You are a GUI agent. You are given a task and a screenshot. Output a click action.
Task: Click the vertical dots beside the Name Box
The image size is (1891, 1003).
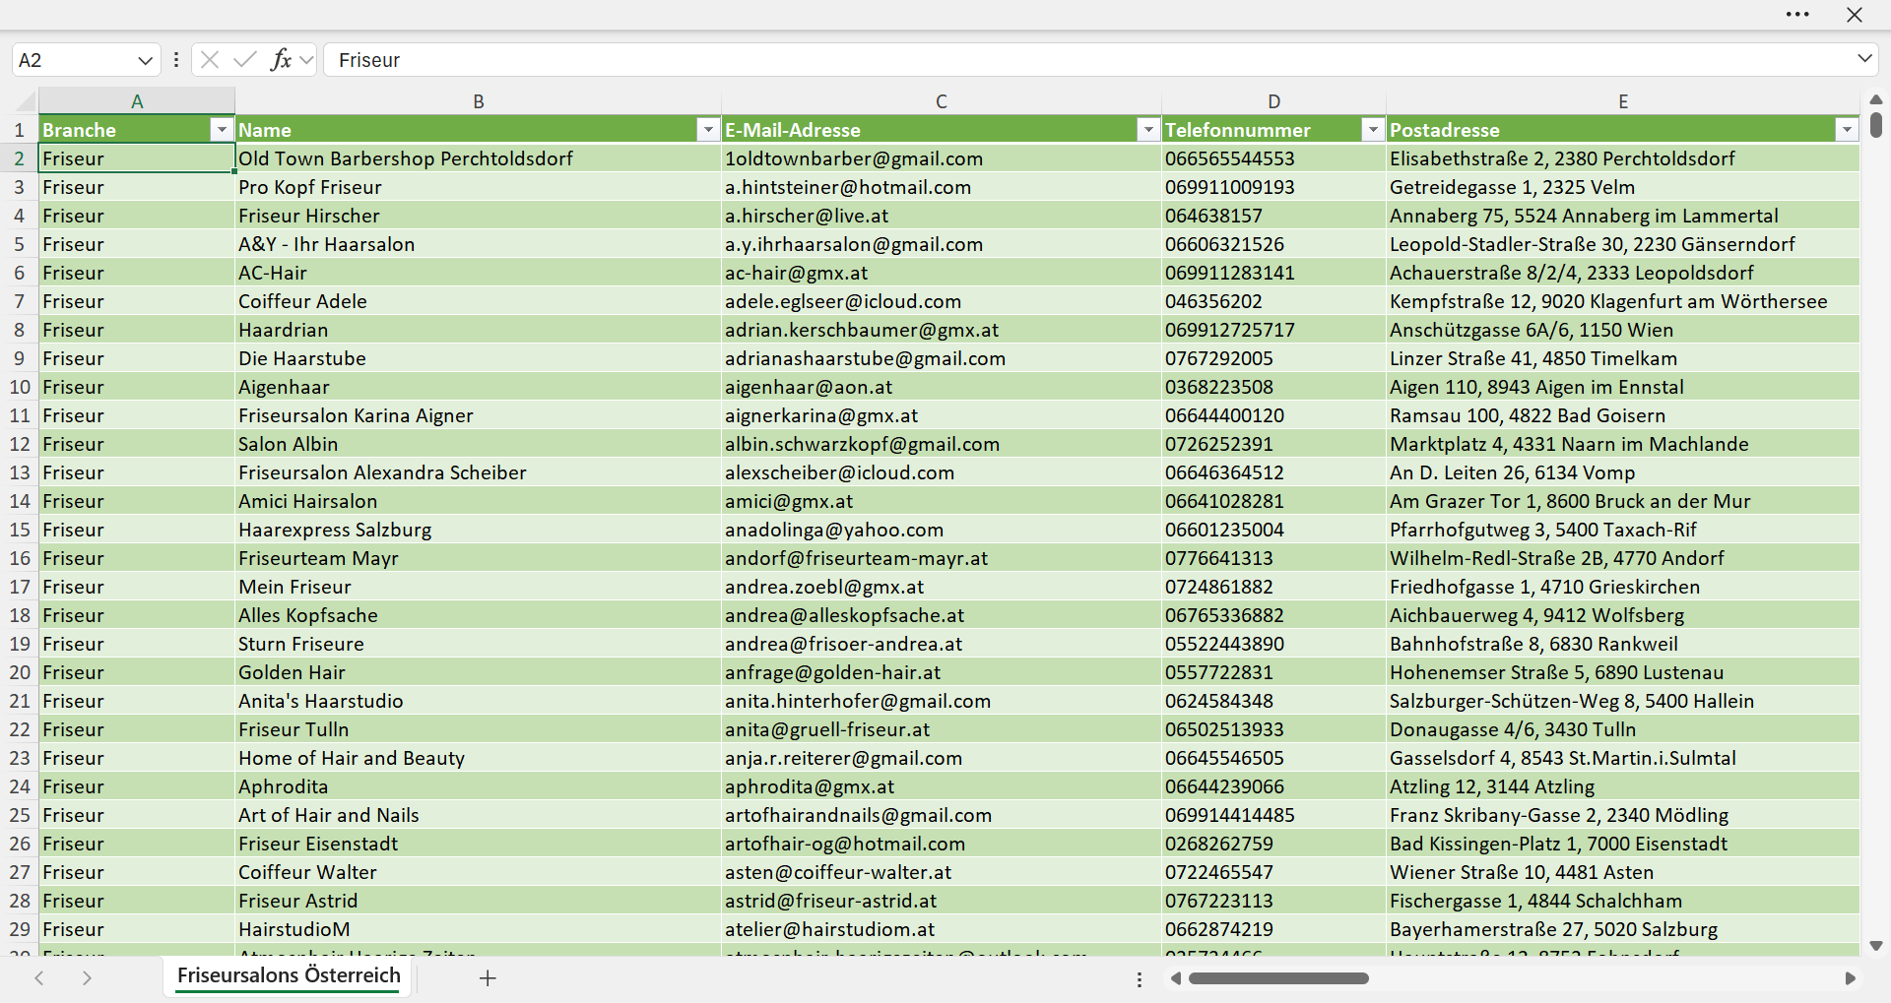175,60
